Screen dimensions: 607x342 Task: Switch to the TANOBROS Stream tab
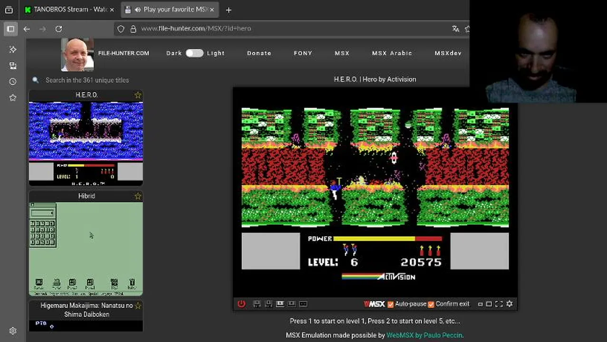coord(70,9)
